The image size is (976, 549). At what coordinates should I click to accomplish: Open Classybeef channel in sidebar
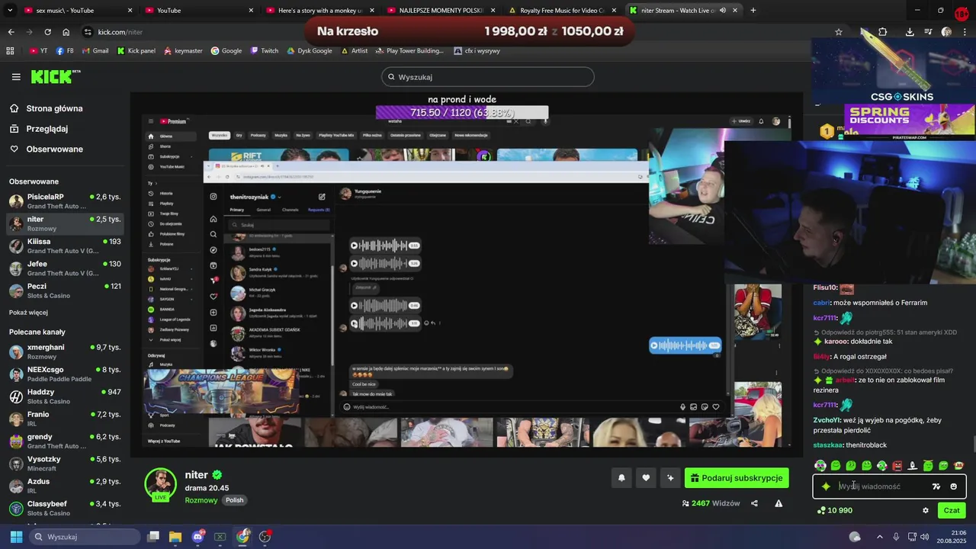pyautogui.click(x=65, y=509)
